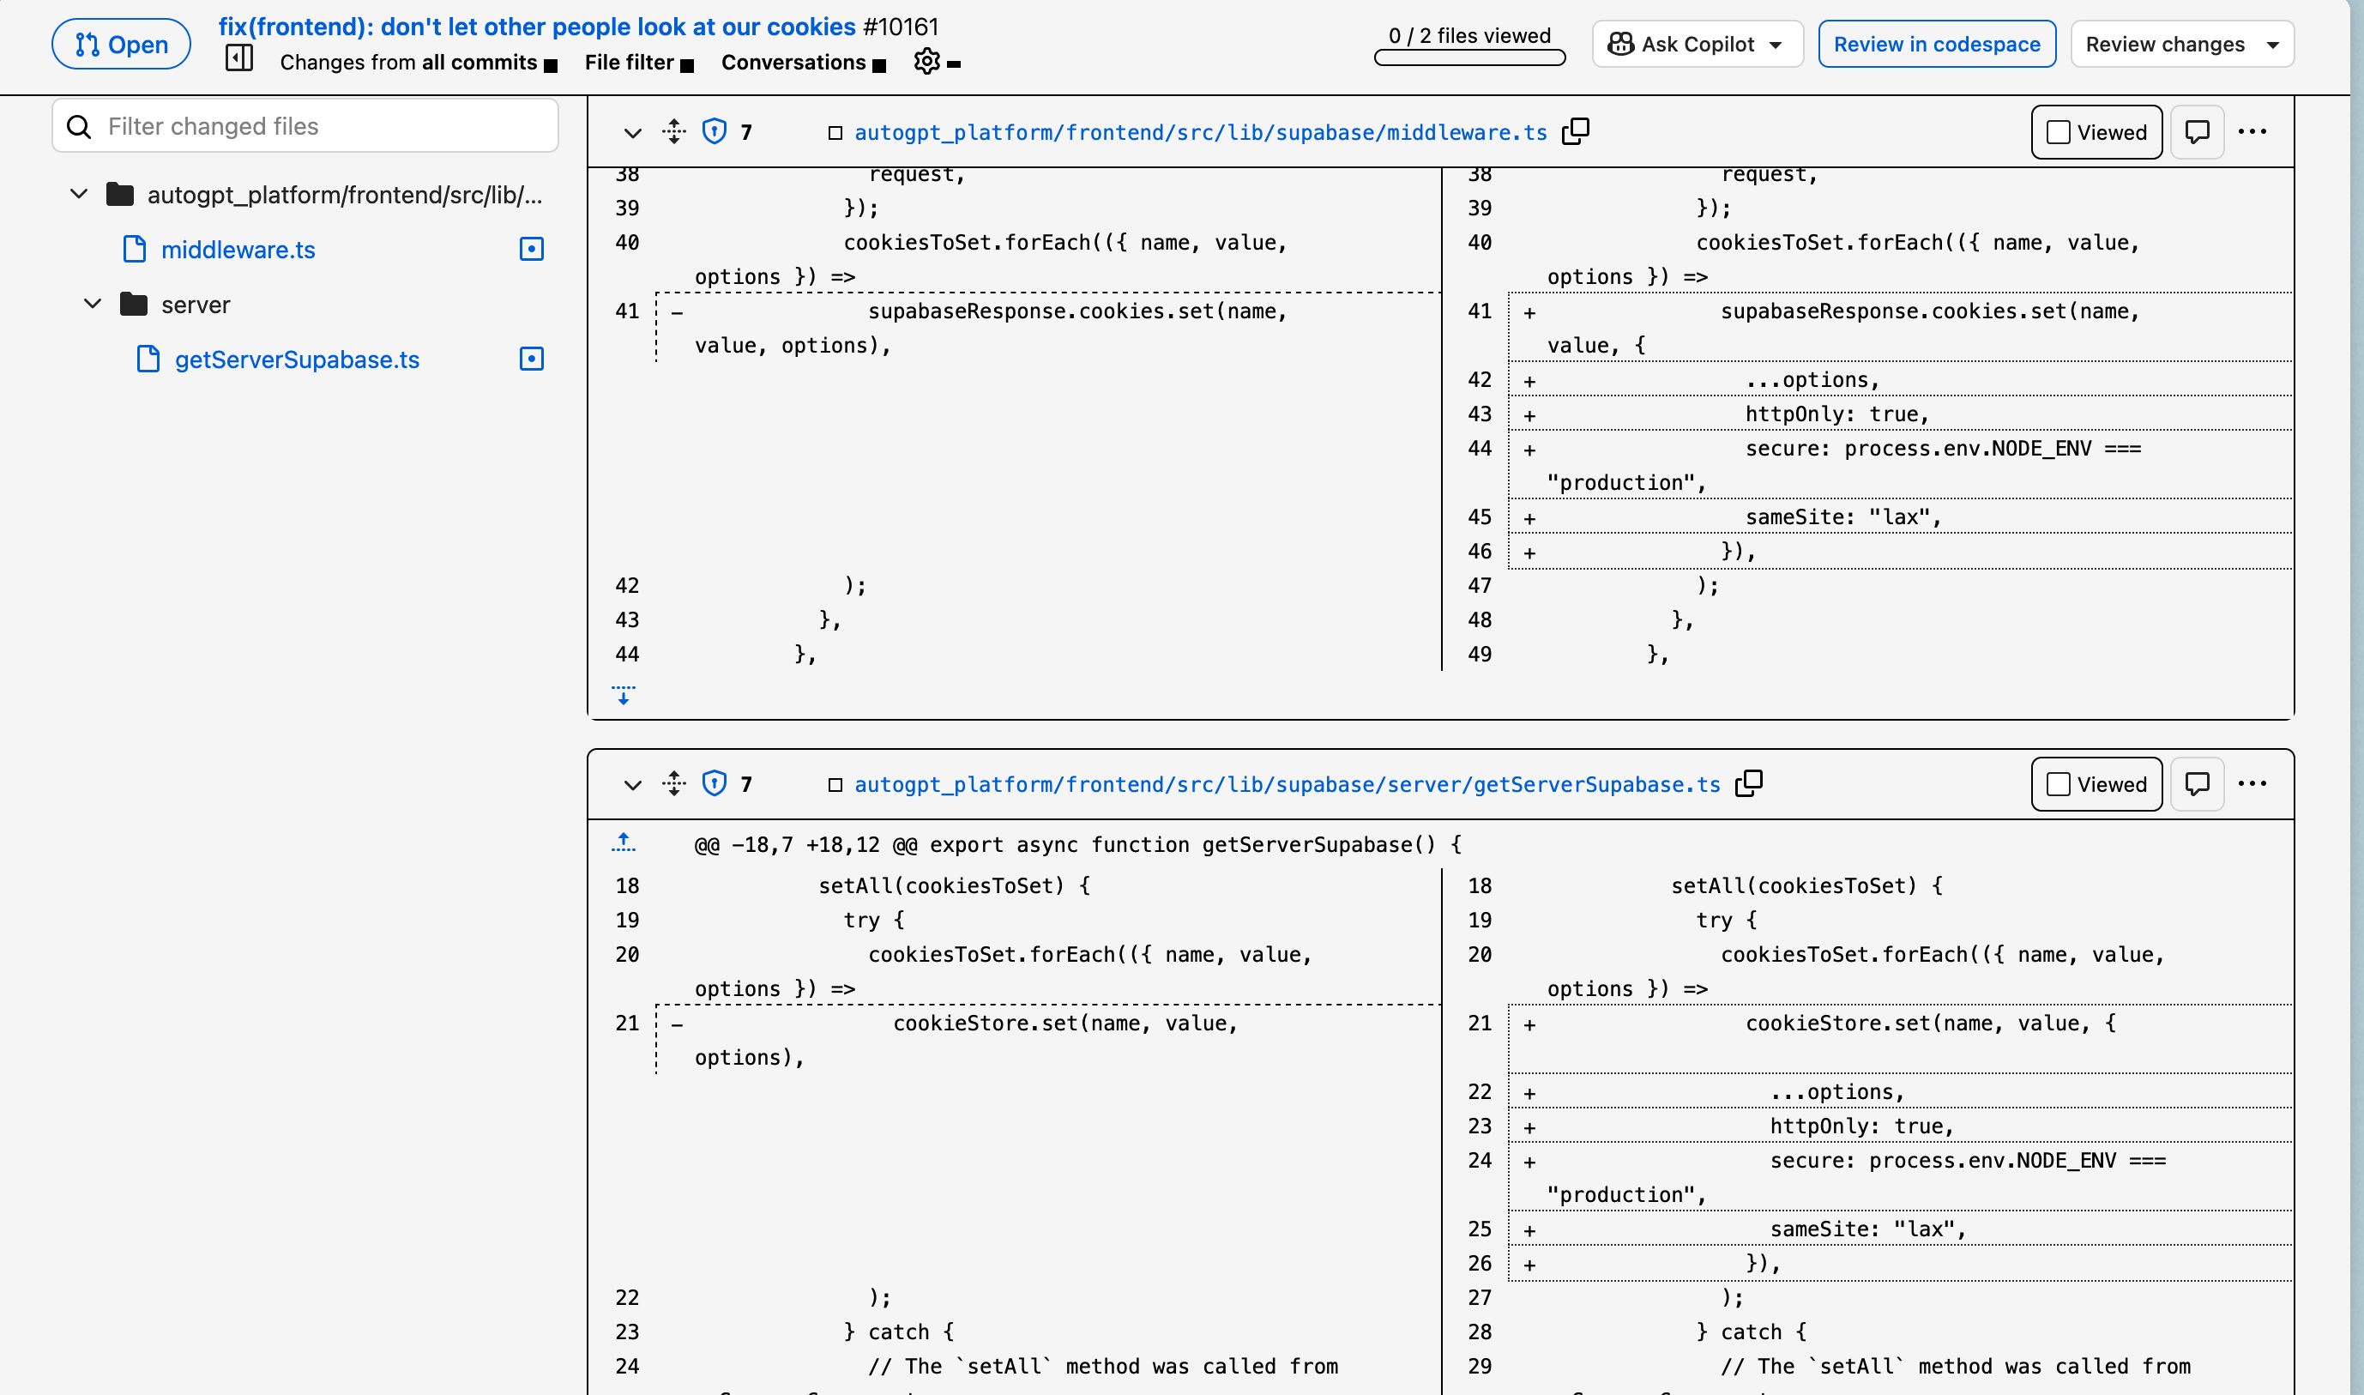Toggle the file tree sidebar icon
The height and width of the screenshot is (1395, 2364).
click(x=239, y=58)
